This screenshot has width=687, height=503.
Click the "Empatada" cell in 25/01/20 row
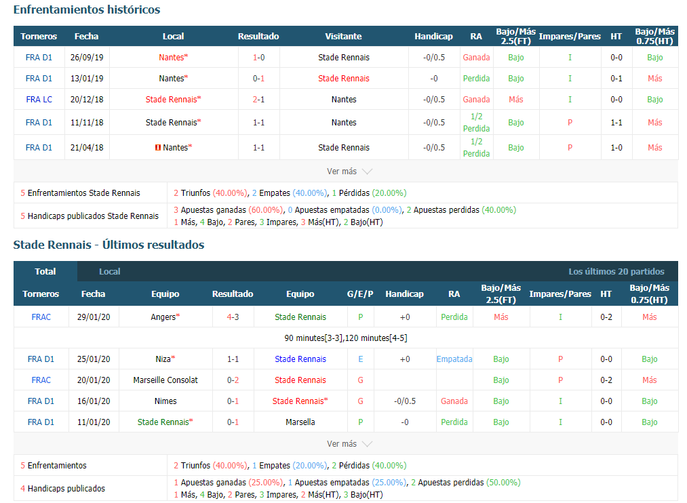click(454, 359)
